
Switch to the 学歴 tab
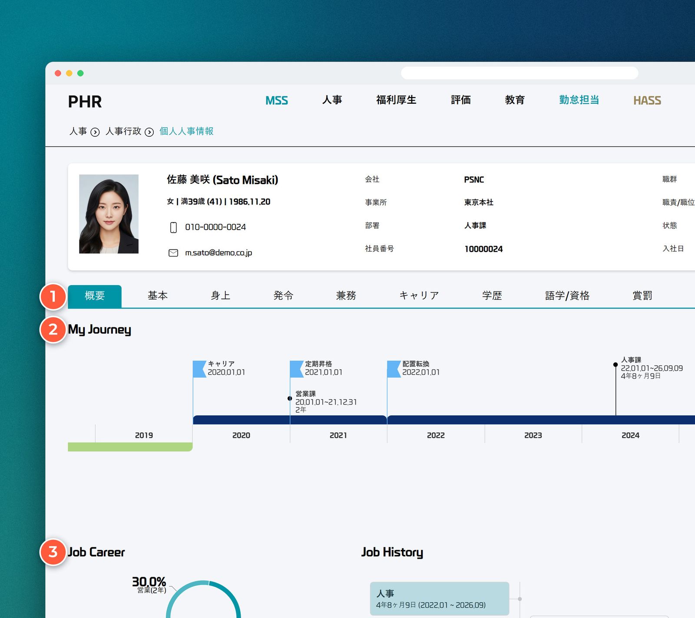pyautogui.click(x=492, y=296)
